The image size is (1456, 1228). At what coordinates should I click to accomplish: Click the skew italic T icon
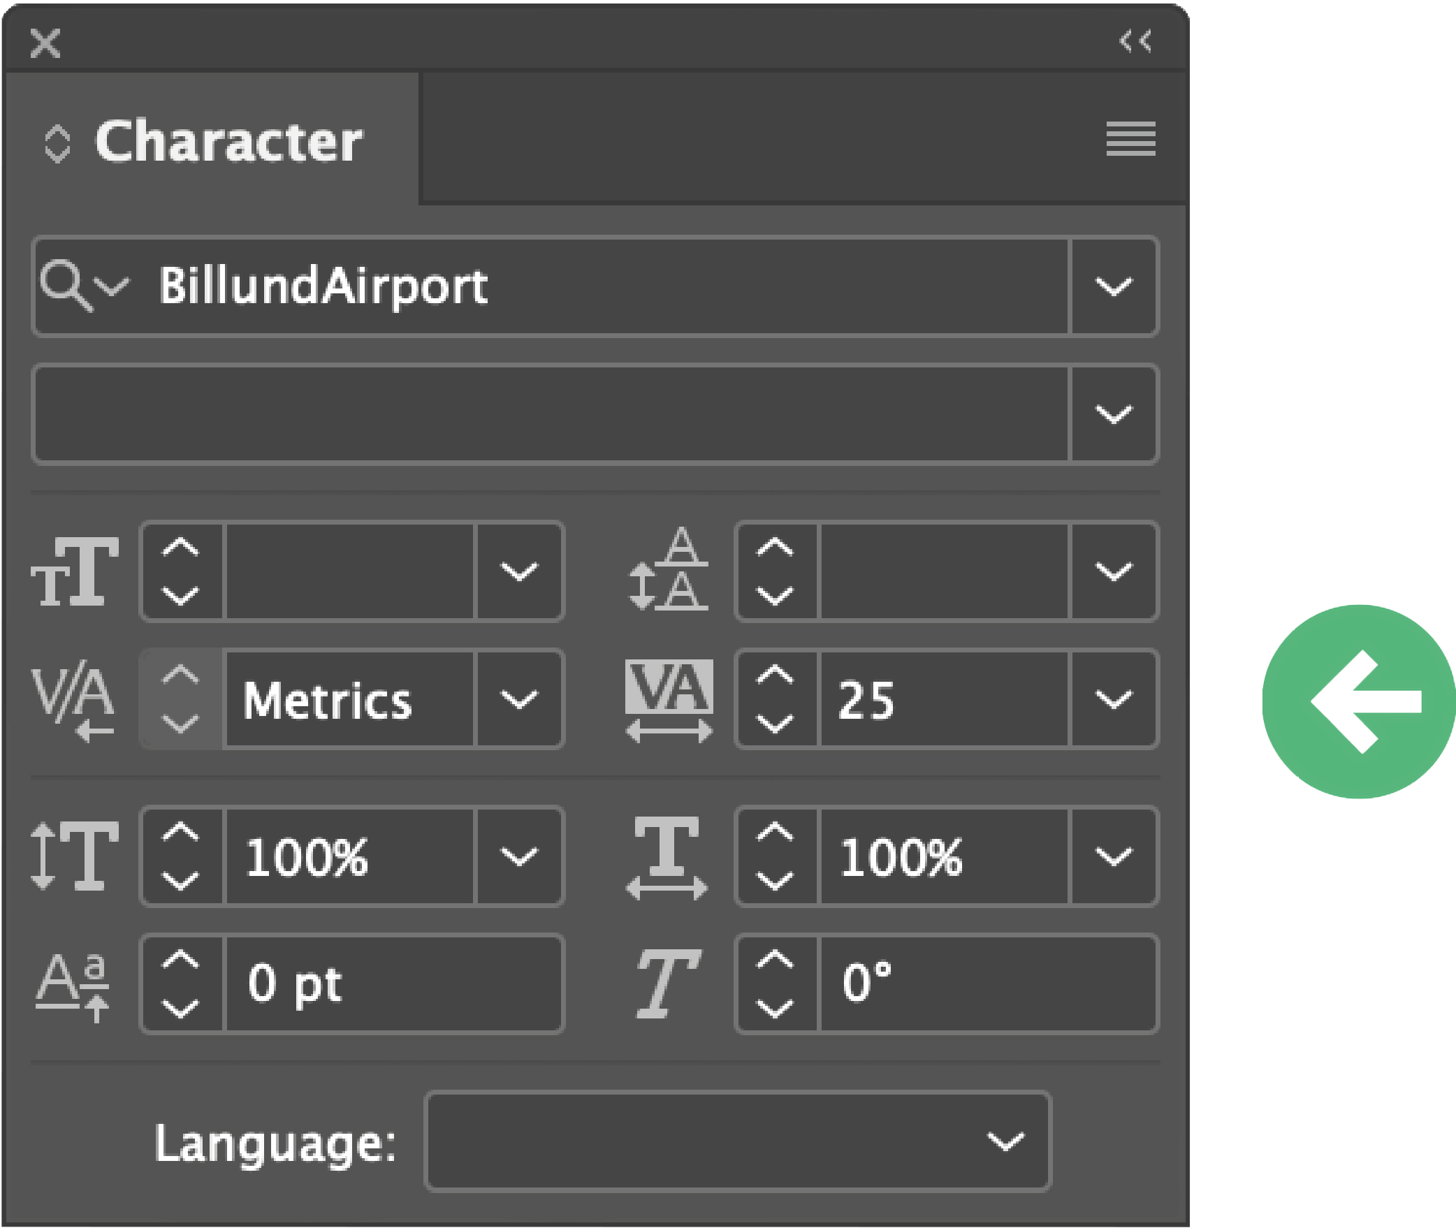(x=667, y=983)
